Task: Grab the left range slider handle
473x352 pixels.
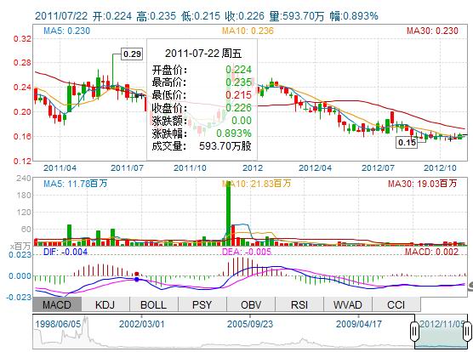Action: click(415, 331)
